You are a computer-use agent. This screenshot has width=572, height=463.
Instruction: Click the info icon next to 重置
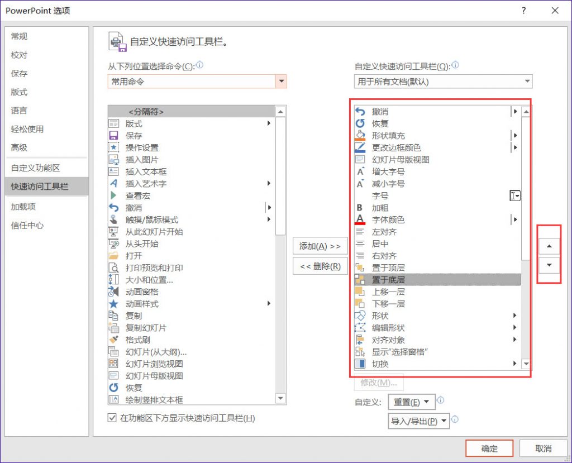point(441,400)
